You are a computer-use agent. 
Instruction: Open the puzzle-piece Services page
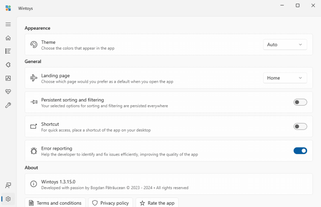8,65
